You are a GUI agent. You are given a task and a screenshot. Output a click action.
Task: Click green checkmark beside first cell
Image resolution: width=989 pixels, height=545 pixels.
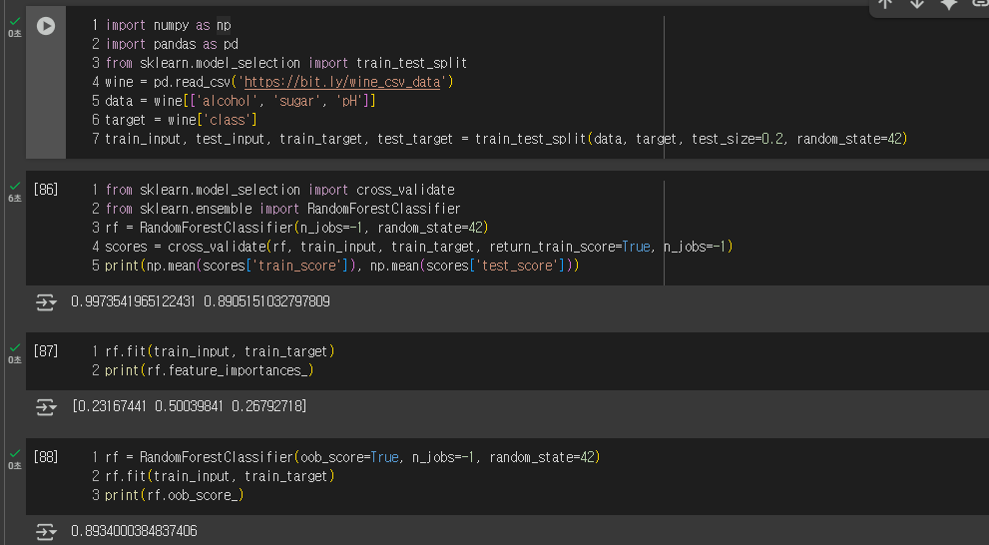15,21
